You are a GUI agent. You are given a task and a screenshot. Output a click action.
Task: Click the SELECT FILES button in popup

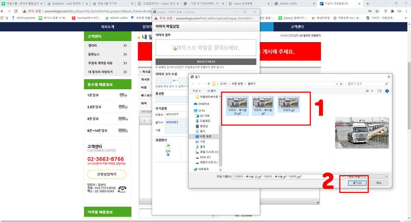point(206,62)
